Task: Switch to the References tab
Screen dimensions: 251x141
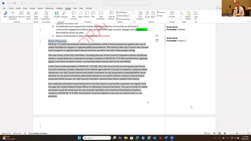Action: pyautogui.click(x=49, y=8)
